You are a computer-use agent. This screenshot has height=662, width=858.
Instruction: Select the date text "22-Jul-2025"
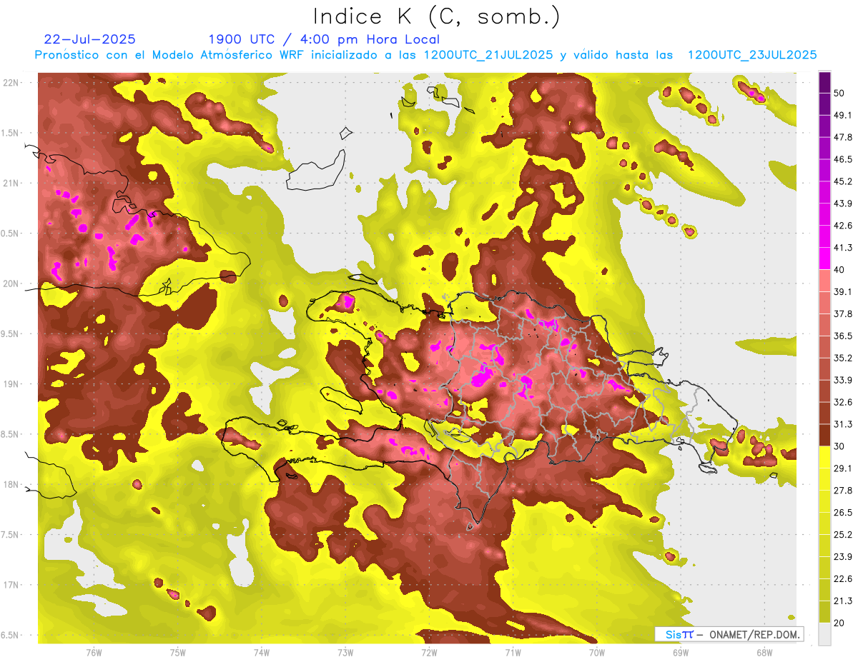pyautogui.click(x=90, y=39)
